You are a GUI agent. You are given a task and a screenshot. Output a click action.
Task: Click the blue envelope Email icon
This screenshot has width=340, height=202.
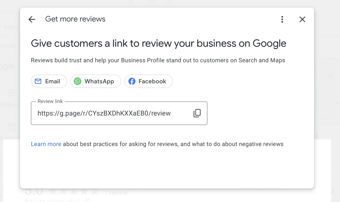(38, 81)
